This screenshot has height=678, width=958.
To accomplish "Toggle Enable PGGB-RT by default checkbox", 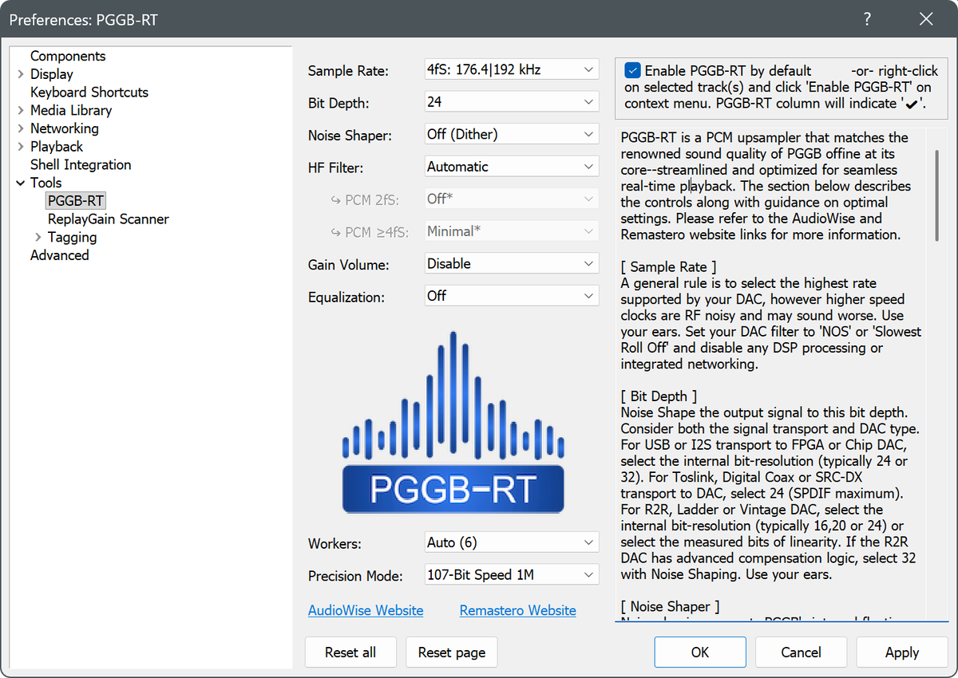I will (x=632, y=70).
